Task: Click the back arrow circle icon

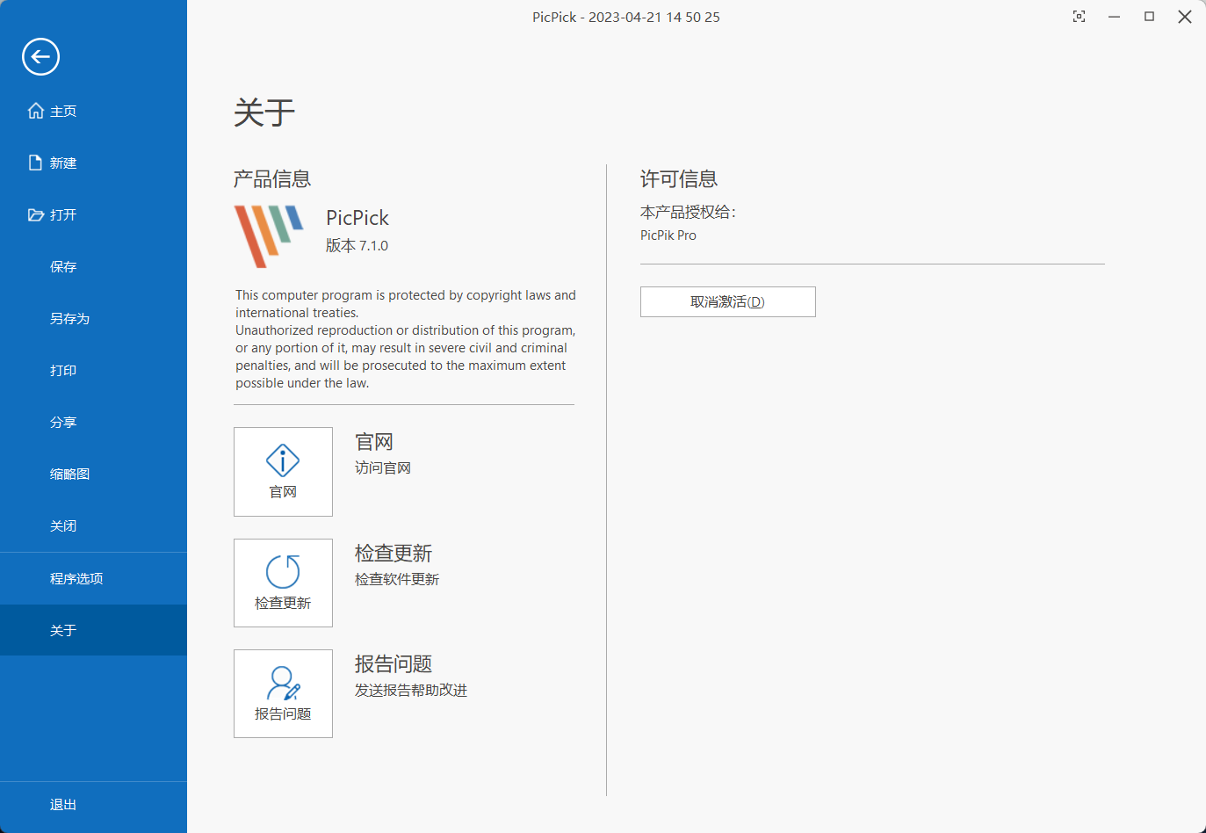Action: (x=40, y=57)
